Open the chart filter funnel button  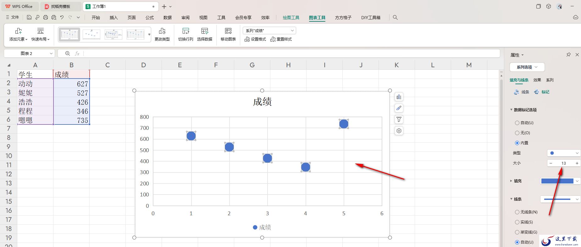[399, 119]
